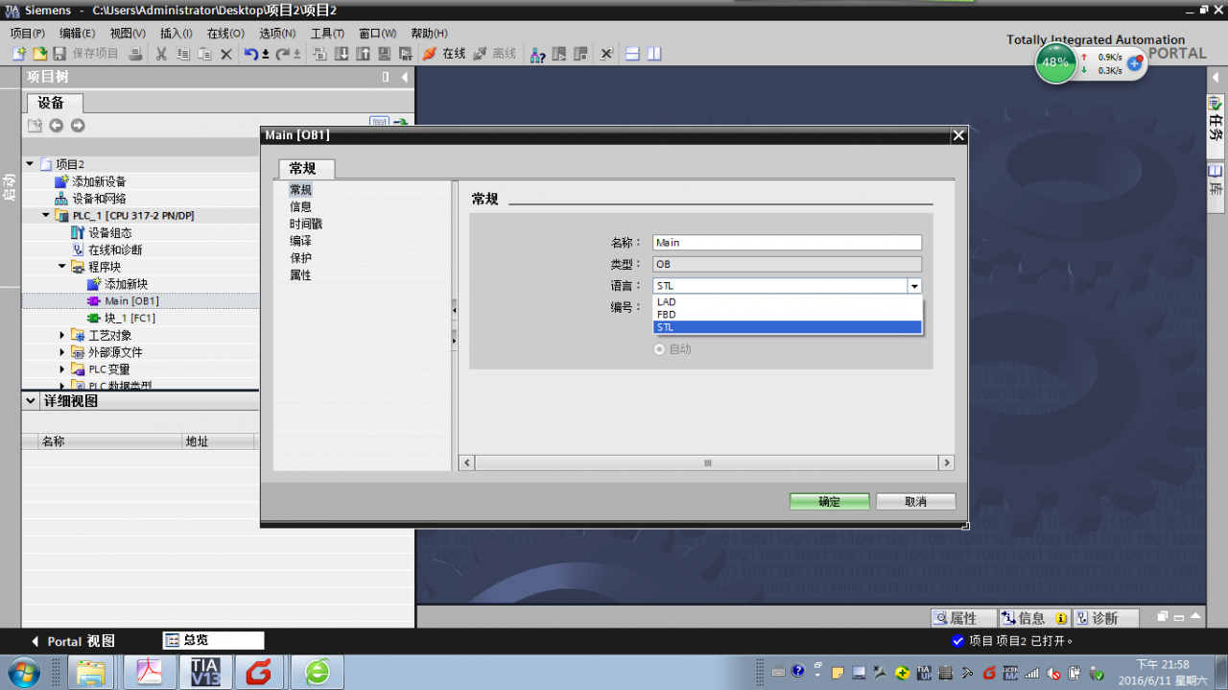Click the upload from device icon
The image size is (1228, 690).
click(x=364, y=54)
